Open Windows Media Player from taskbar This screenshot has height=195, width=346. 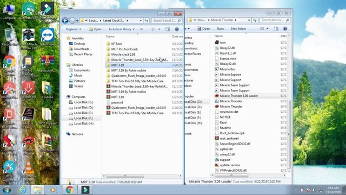pos(53,190)
